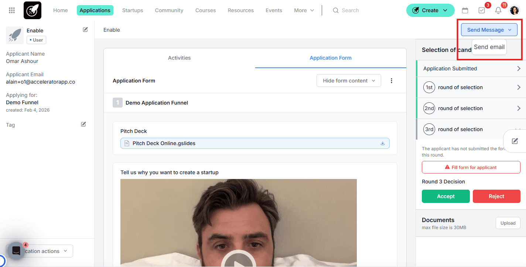
Task: Expand the Hide form content dropdown
Action: [x=348, y=81]
